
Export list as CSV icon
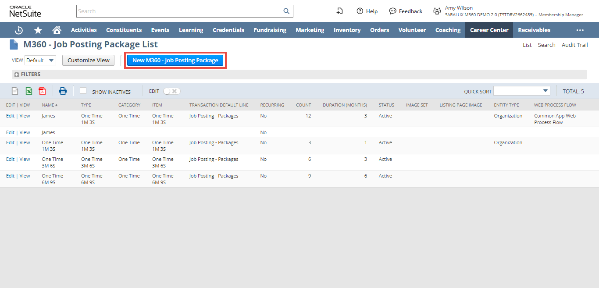click(x=15, y=91)
